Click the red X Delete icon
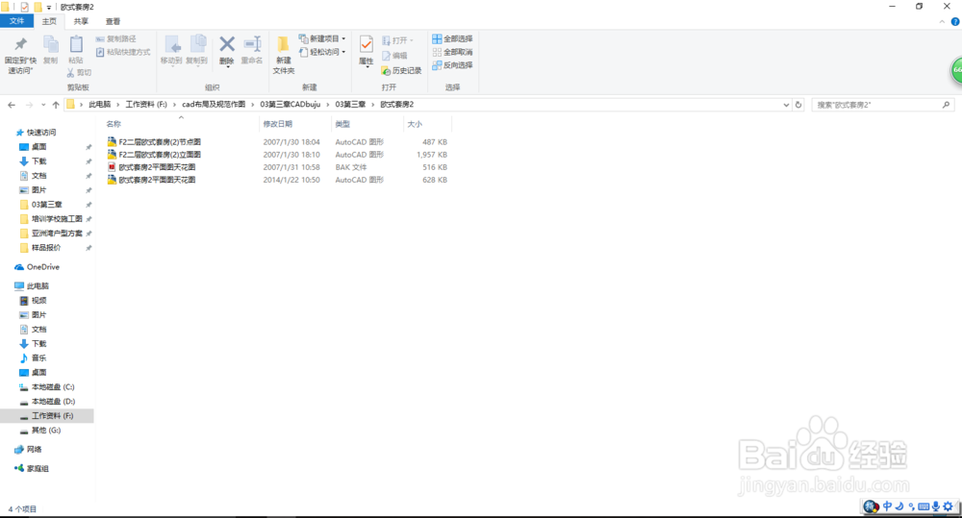 click(227, 44)
